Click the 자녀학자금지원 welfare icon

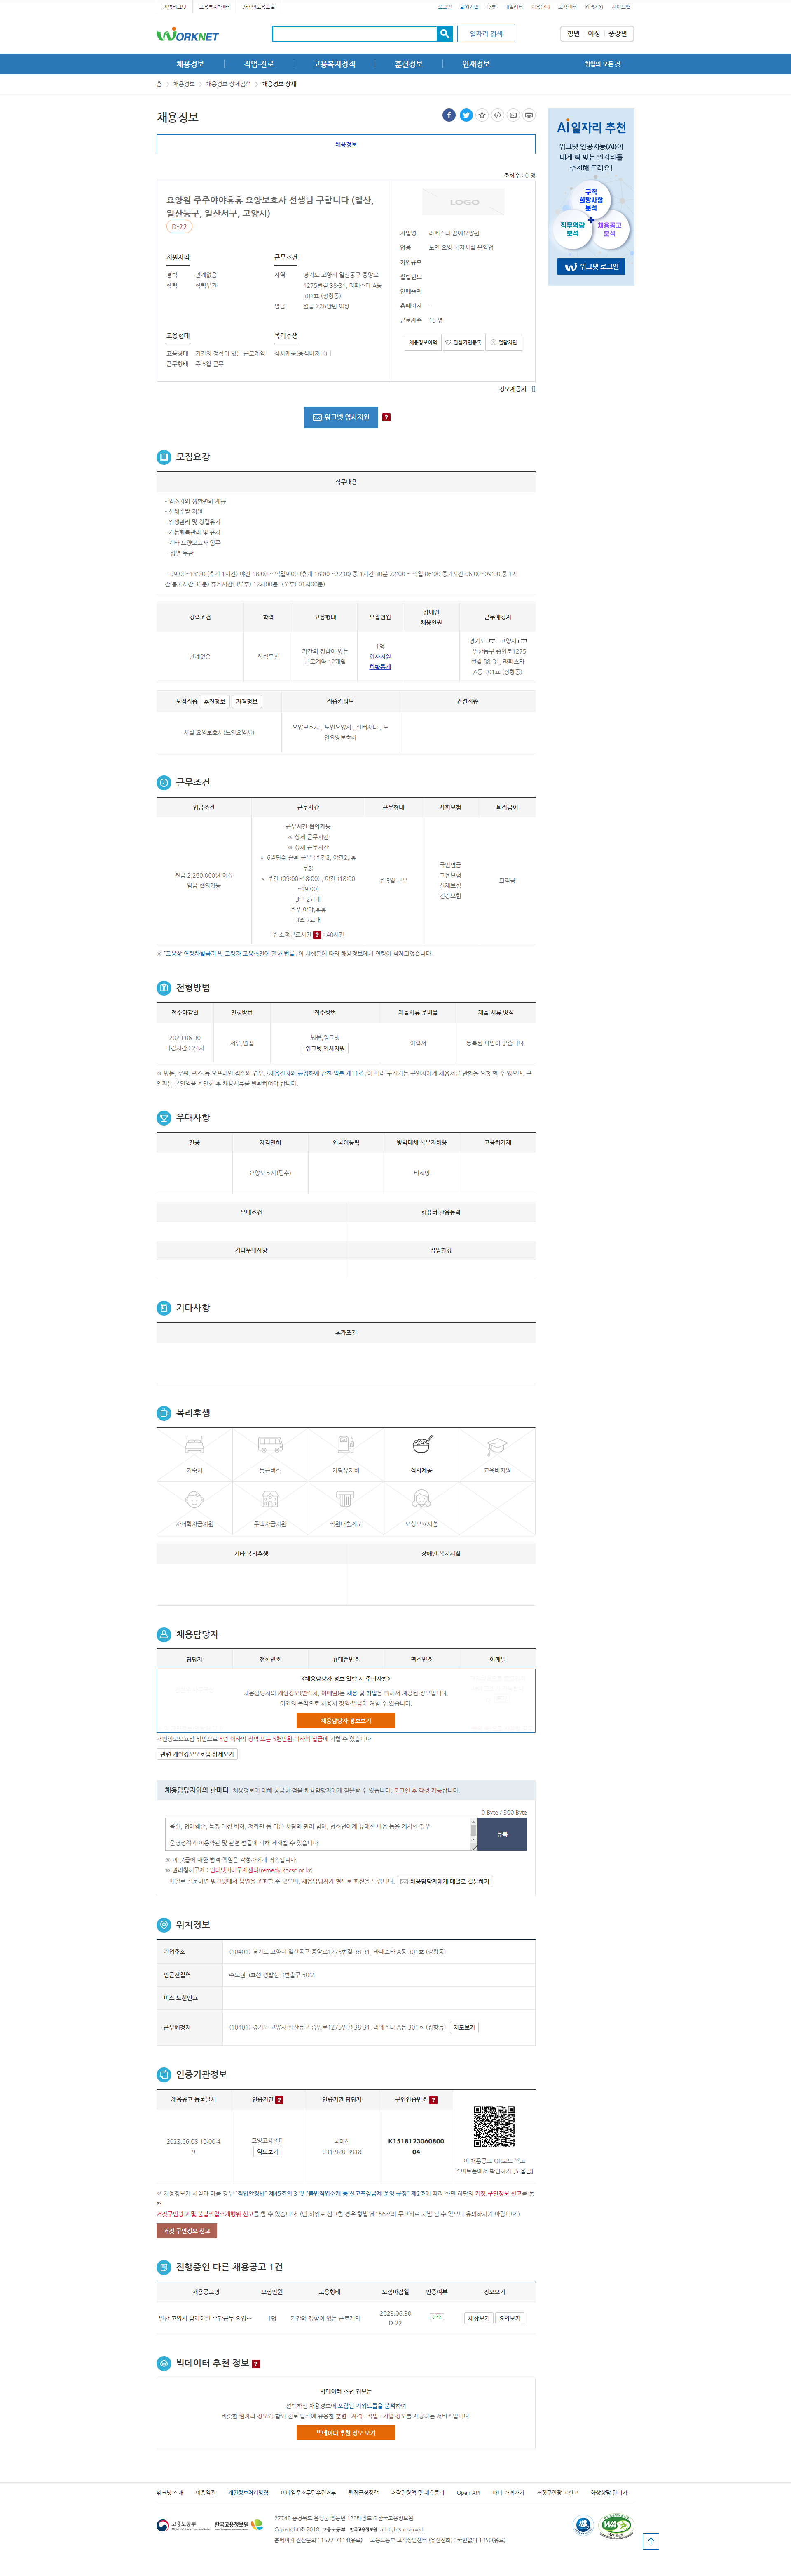pos(195,1500)
